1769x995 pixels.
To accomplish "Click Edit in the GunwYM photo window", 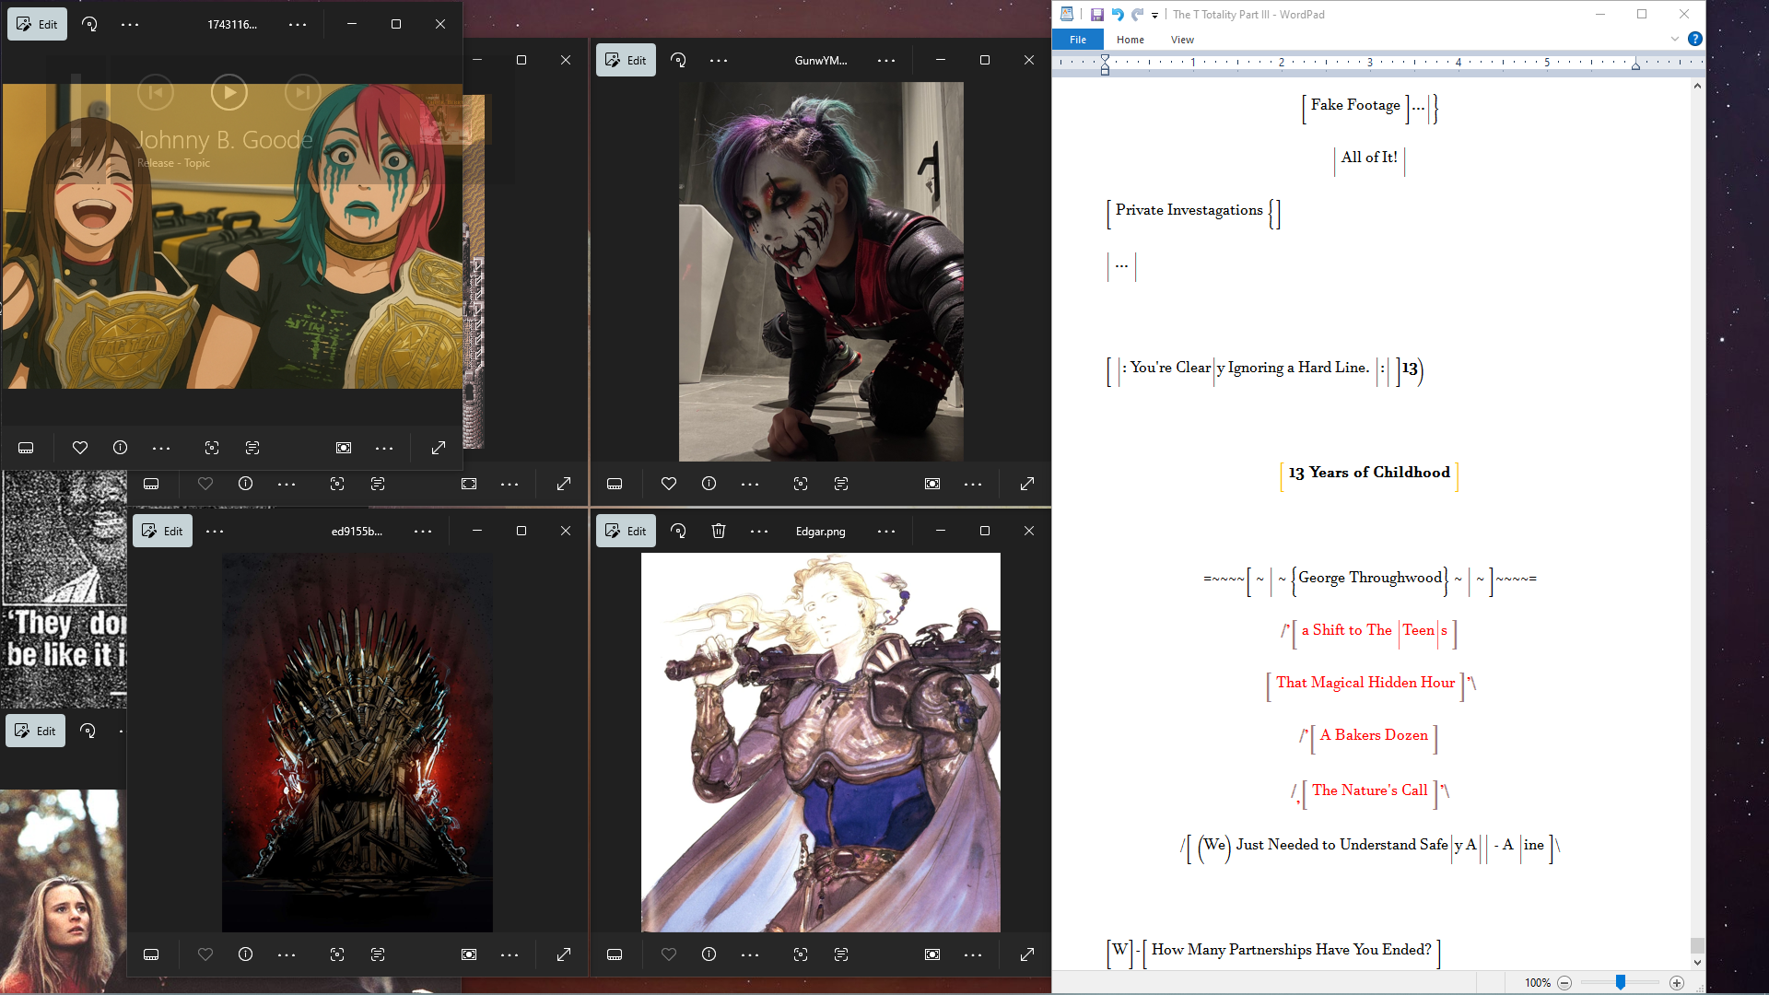I will [x=626, y=60].
